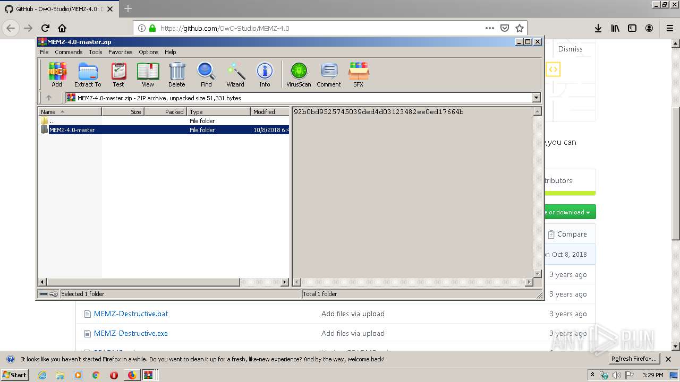Open the File menu in WinRAR

coord(44,52)
